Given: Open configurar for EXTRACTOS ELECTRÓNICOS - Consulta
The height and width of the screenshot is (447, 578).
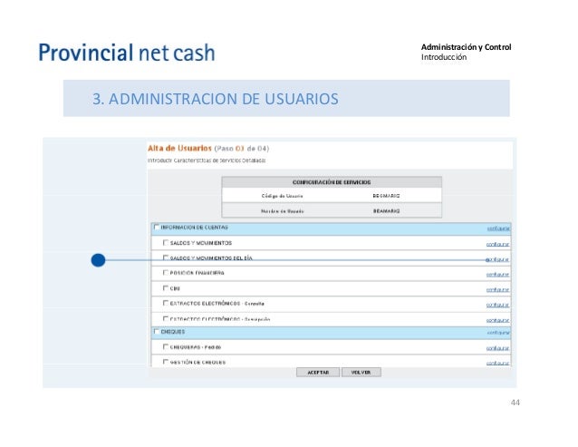Looking at the screenshot, I should pyautogui.click(x=497, y=305).
